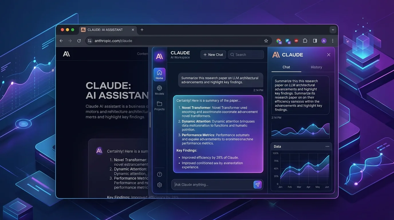Click the 'Performance Metrics:' heading in chat panel
The height and width of the screenshot is (220, 394).
pyautogui.click(x=198, y=135)
